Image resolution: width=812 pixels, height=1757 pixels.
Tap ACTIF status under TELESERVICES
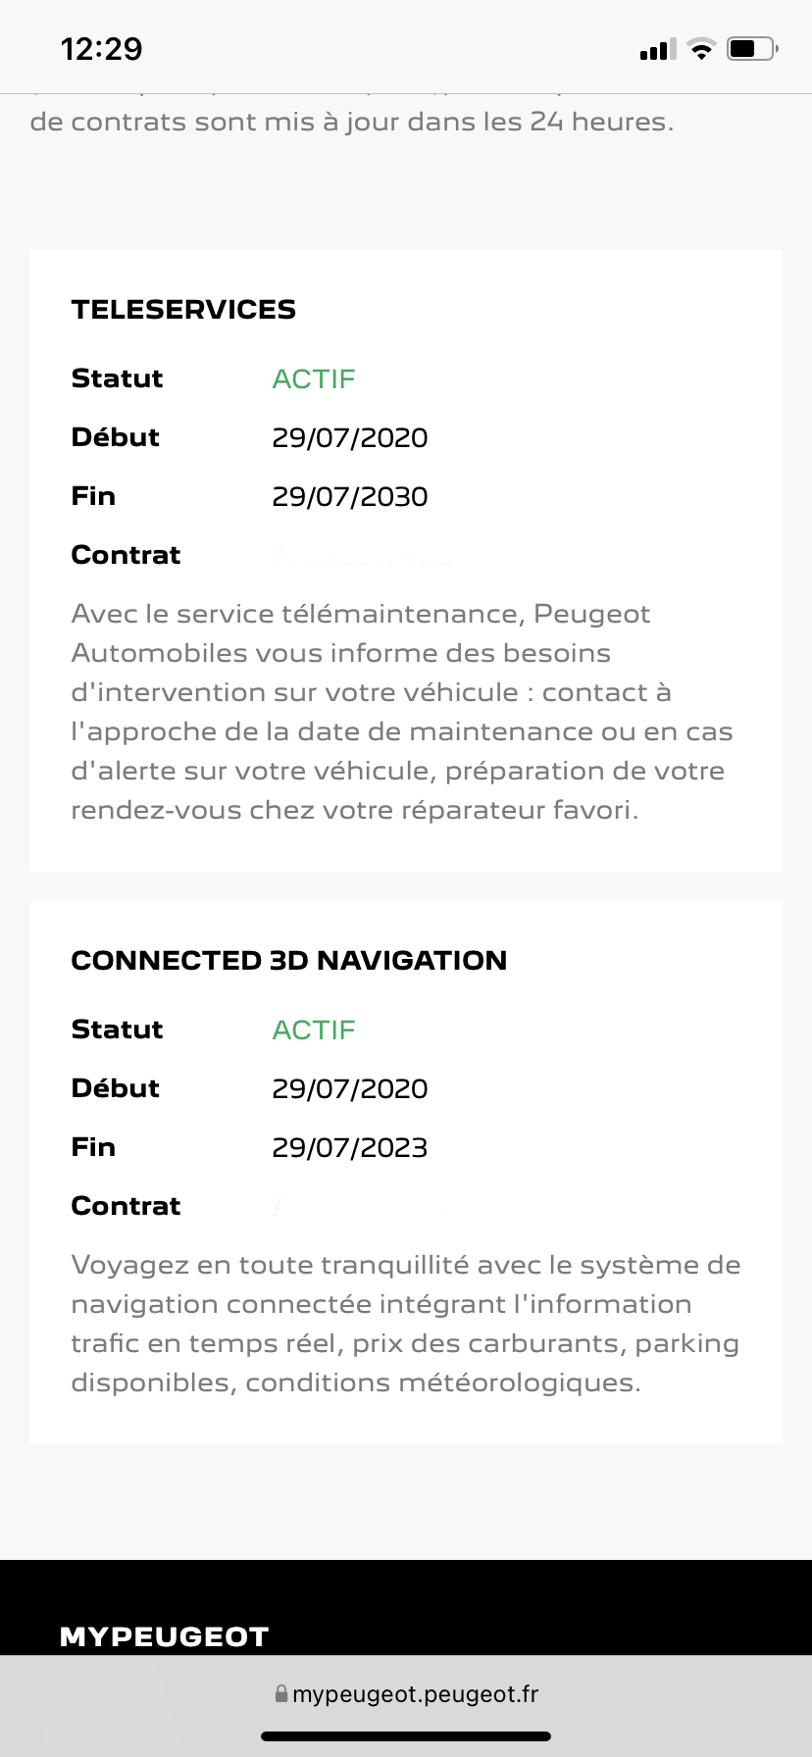314,379
